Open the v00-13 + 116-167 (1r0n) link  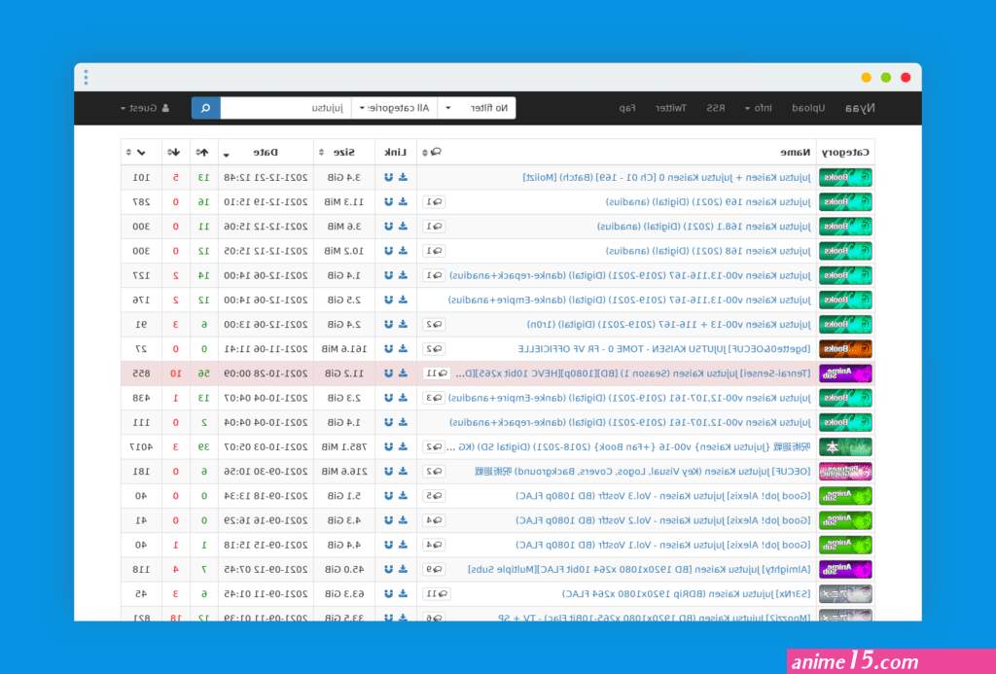[669, 324]
